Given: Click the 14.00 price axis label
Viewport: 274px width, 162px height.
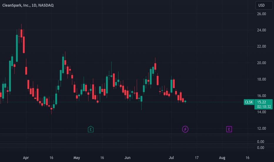Looking at the screenshot, I should (x=261, y=112).
